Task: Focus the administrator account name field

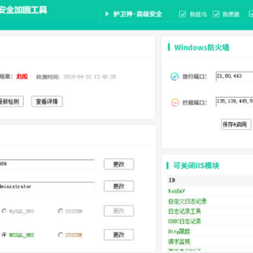Action: pyautogui.click(x=47, y=186)
